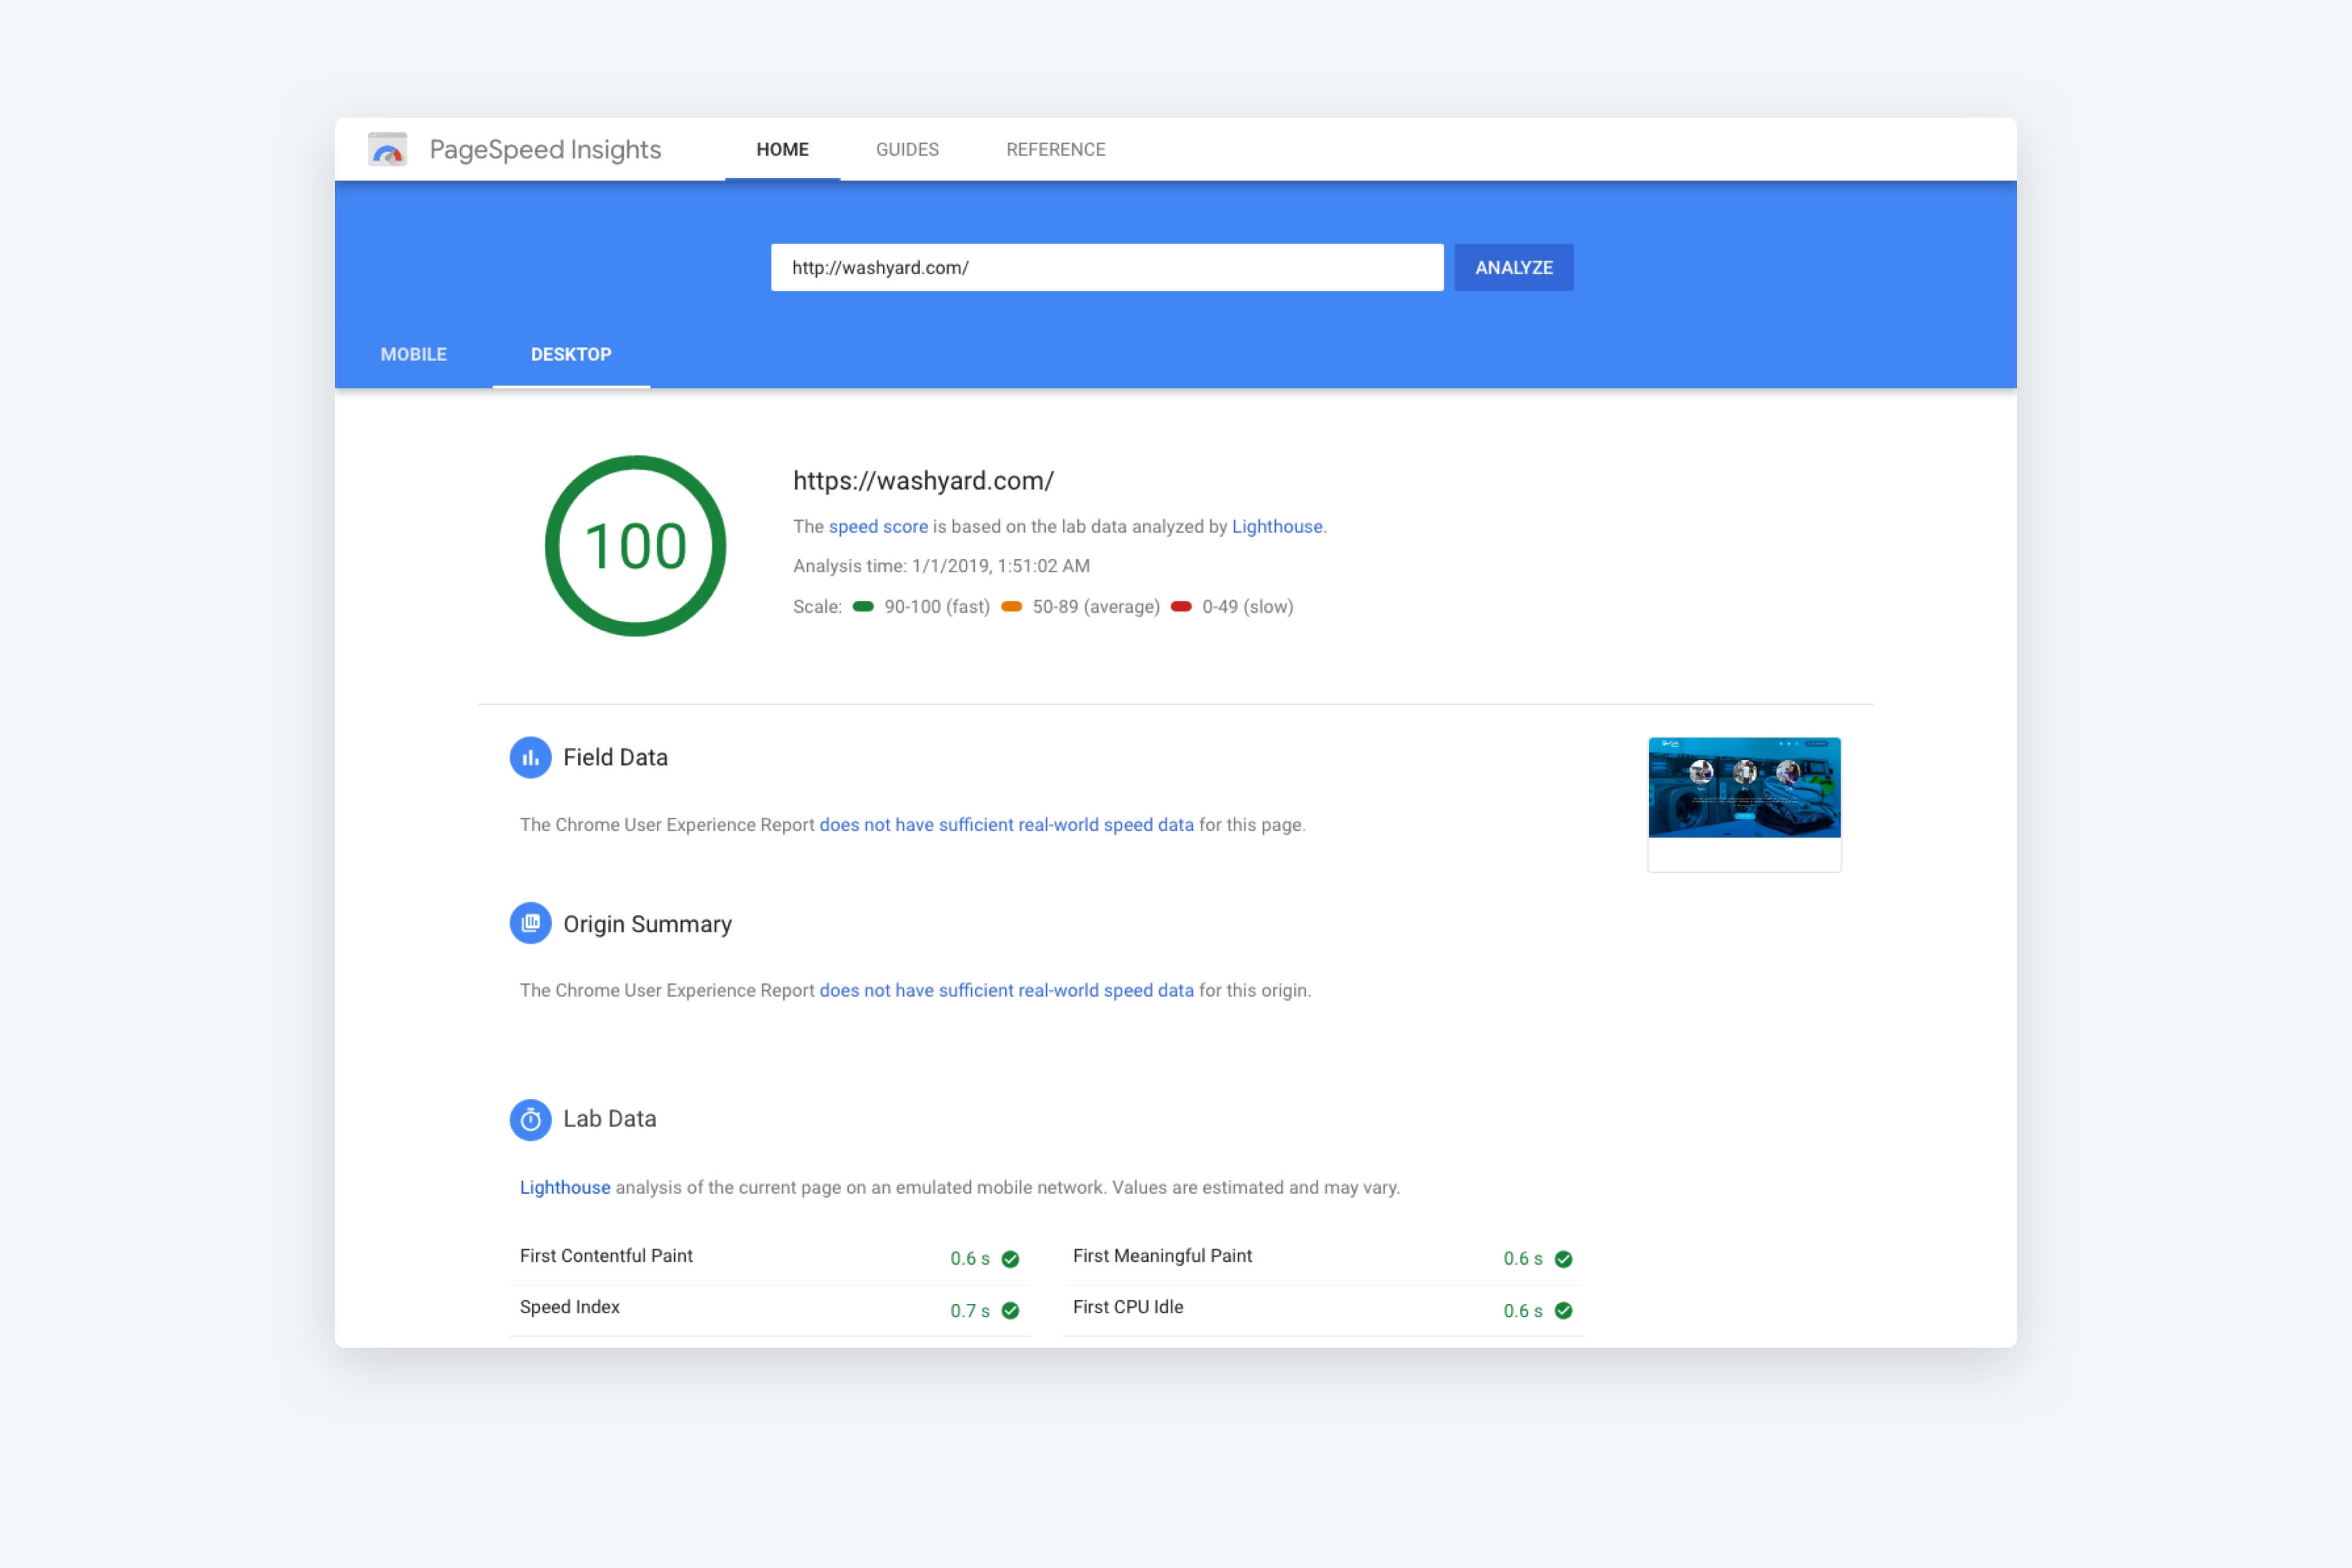Click the orange average scale swatch
Image resolution: width=2352 pixels, height=1568 pixels.
point(1011,606)
